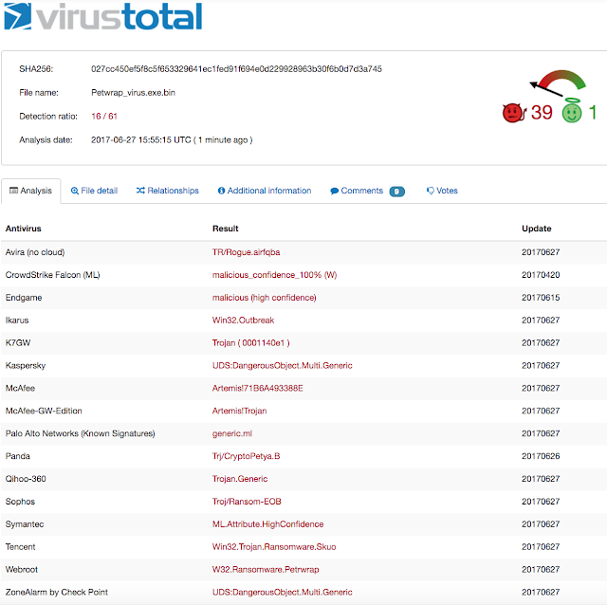Viewport: 607px width, 605px height.
Task: Click the speech bubble Comments icon
Action: click(335, 191)
